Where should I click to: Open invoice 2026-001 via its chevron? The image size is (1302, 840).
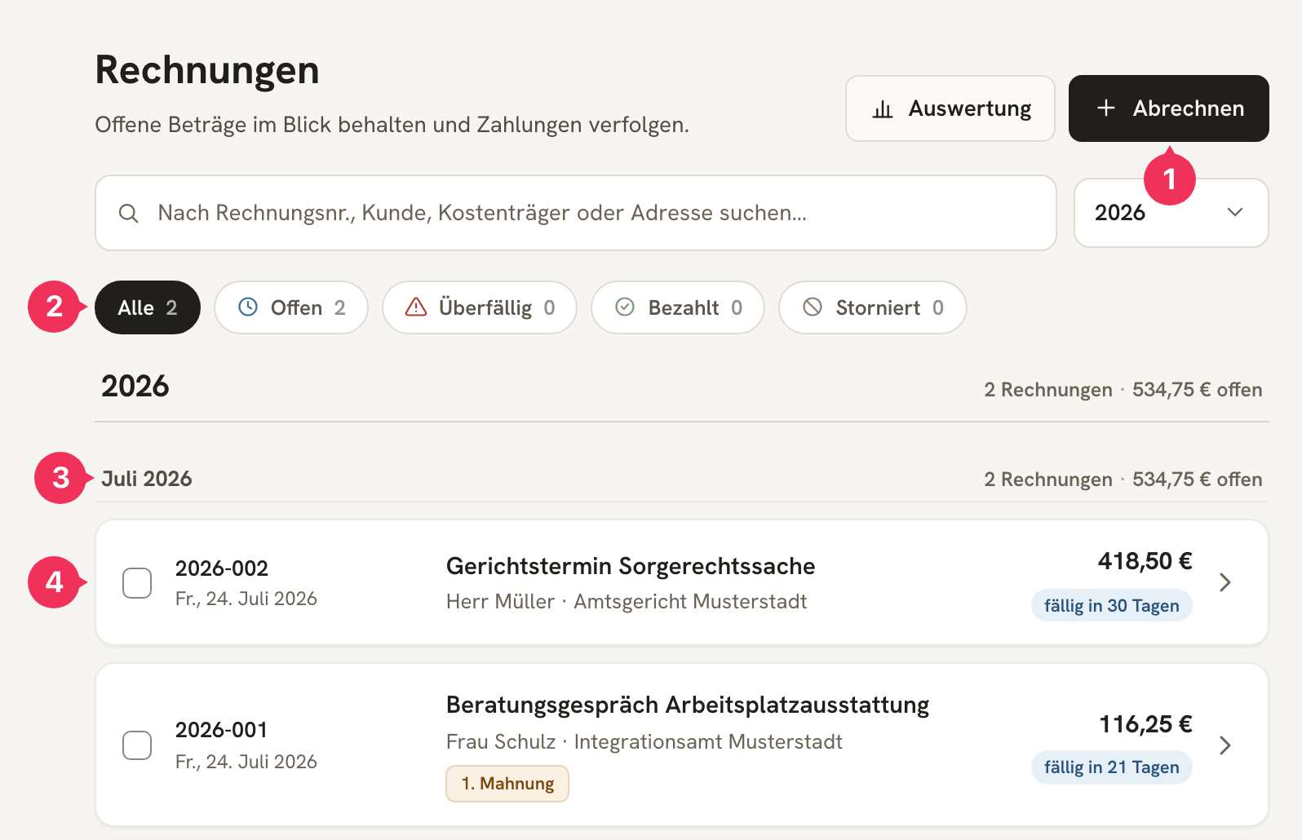tap(1224, 745)
